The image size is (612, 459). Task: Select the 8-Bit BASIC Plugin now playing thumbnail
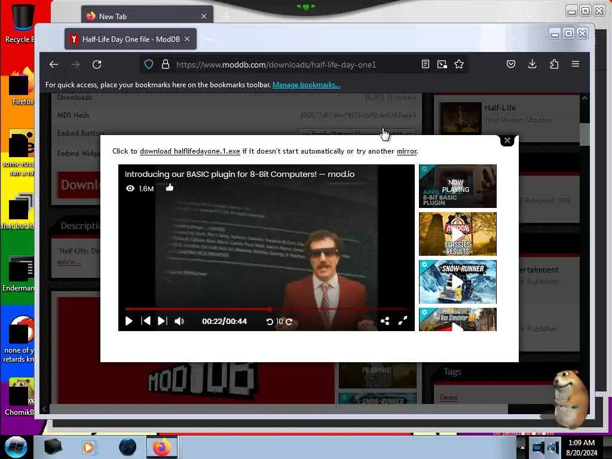[x=457, y=186]
